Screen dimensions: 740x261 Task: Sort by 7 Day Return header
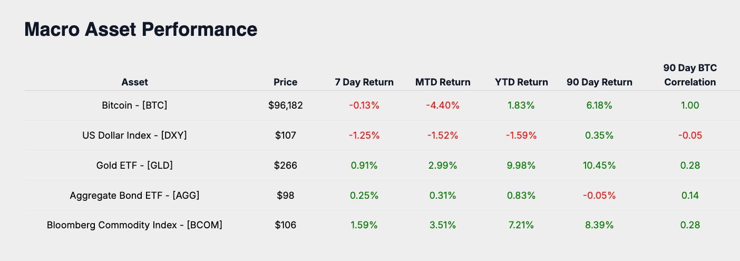coord(364,82)
